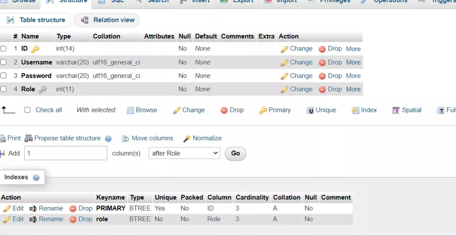The height and width of the screenshot is (236, 456).
Task: Click the Primary key icon in With selected
Action: pos(263,110)
